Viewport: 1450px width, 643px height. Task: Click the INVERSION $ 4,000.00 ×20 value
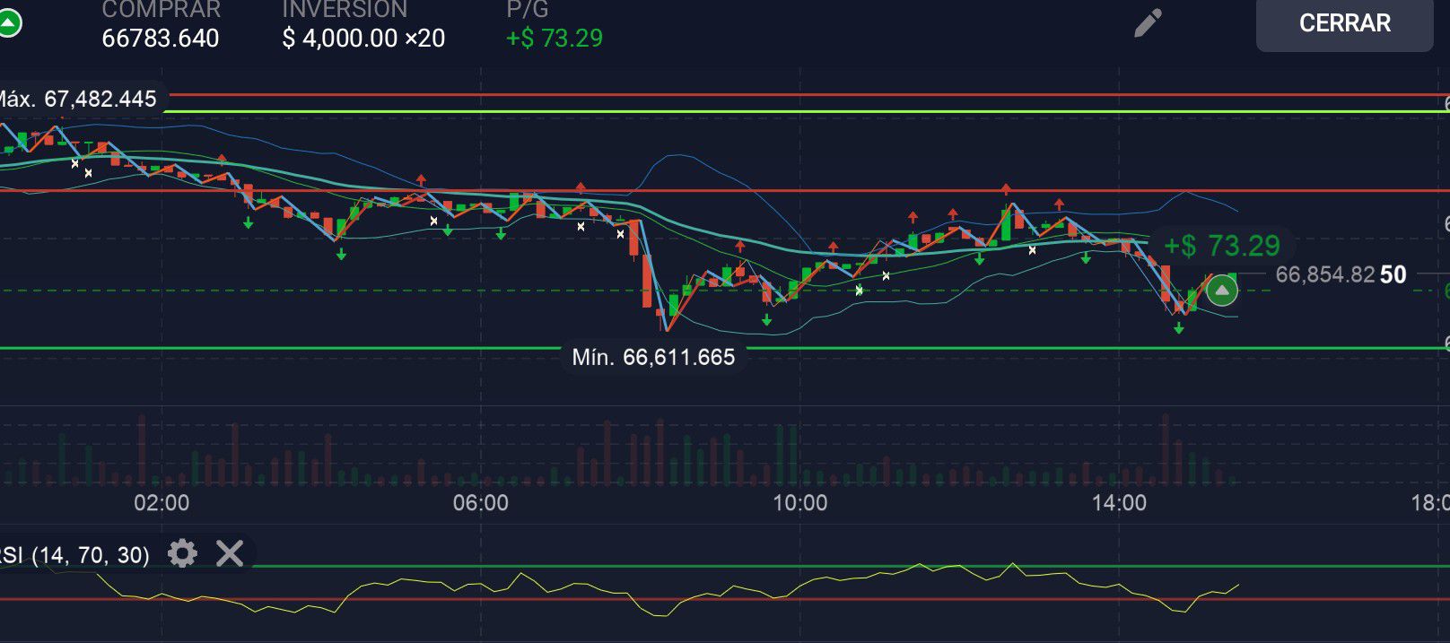(362, 39)
